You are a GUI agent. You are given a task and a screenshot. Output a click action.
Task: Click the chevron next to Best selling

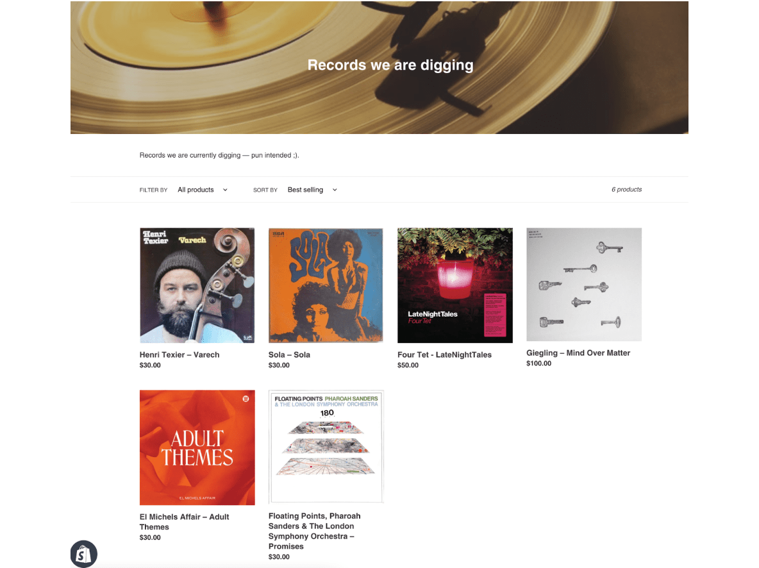point(335,190)
